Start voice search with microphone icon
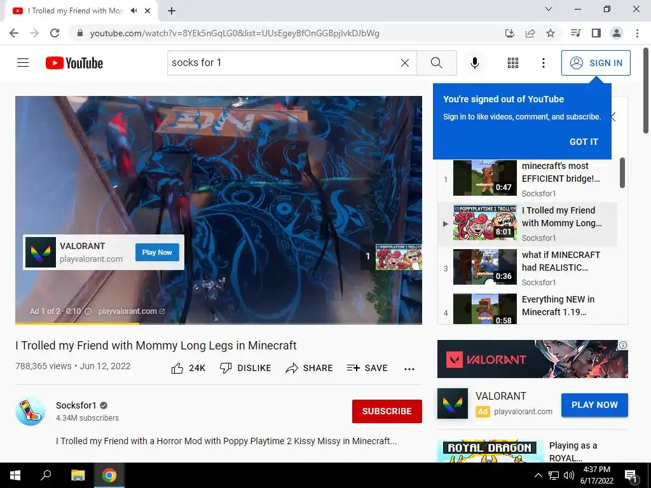This screenshot has height=488, width=651. pyautogui.click(x=474, y=63)
